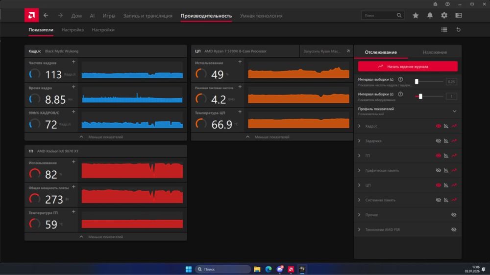Click plus on Температура ЦП
This screenshot has height=275, width=490.
coord(240,112)
